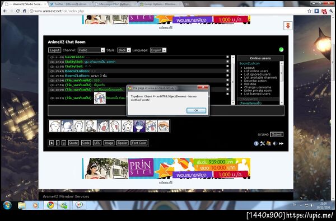
Task: Open the Channel dropdown showing Public
Action: [x=91, y=50]
